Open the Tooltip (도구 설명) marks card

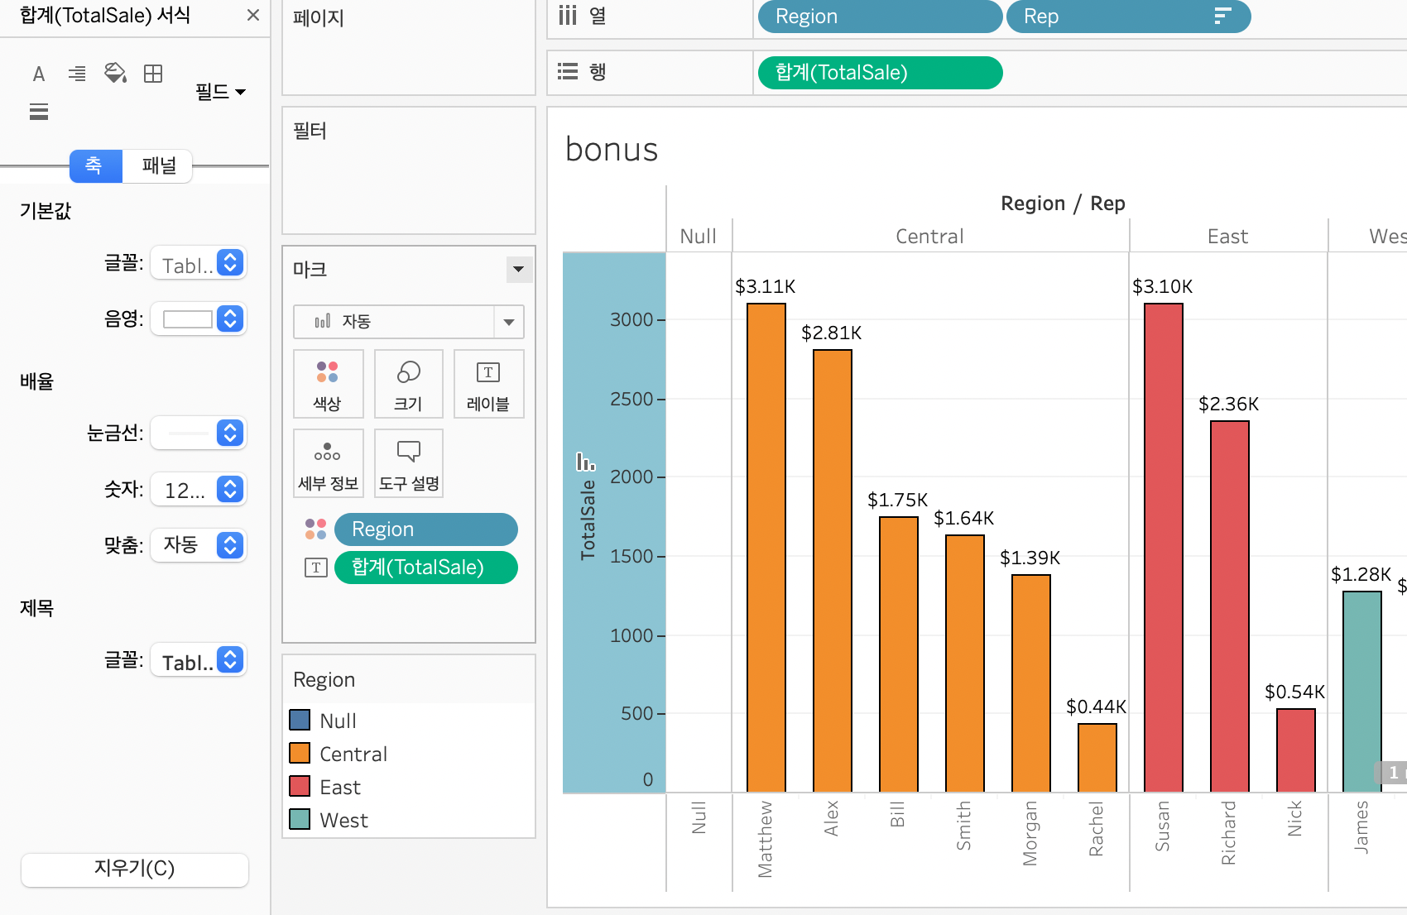[408, 464]
